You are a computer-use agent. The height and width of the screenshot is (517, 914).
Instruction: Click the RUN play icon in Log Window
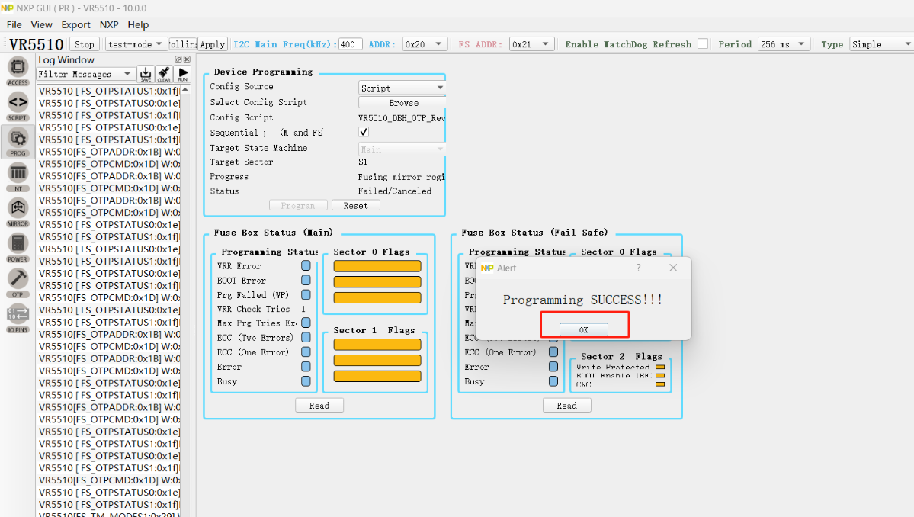(x=183, y=74)
